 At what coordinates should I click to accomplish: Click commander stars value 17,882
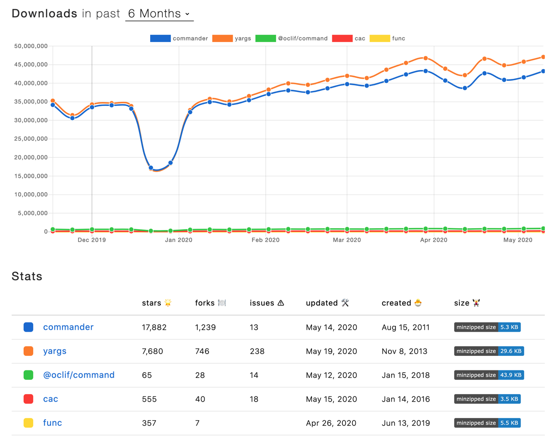coord(154,327)
